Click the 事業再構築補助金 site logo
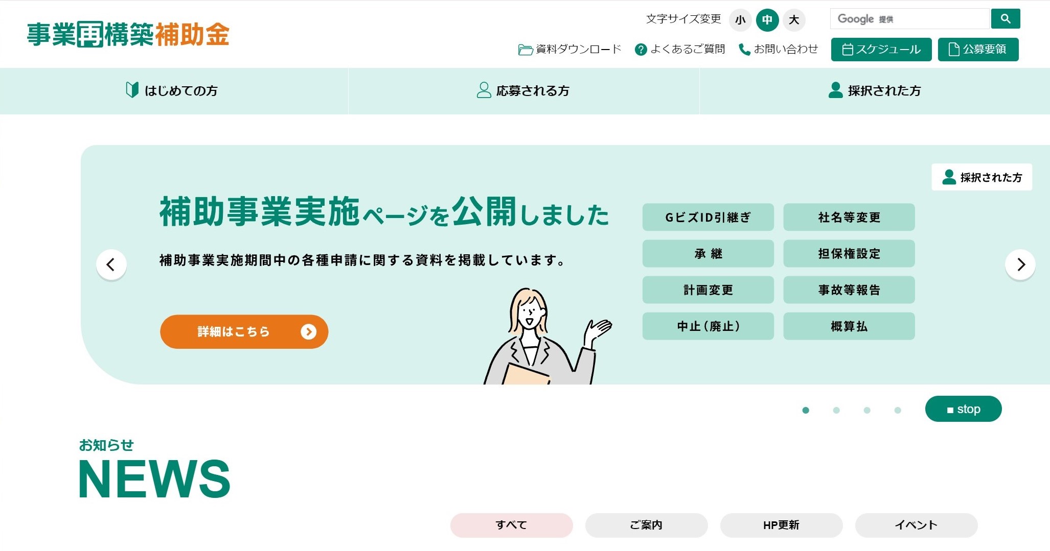Viewport: 1050px width, 551px height. pos(128,35)
